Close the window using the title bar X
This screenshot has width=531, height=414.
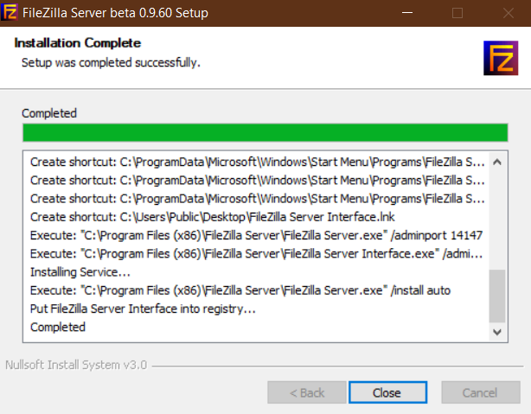click(508, 13)
